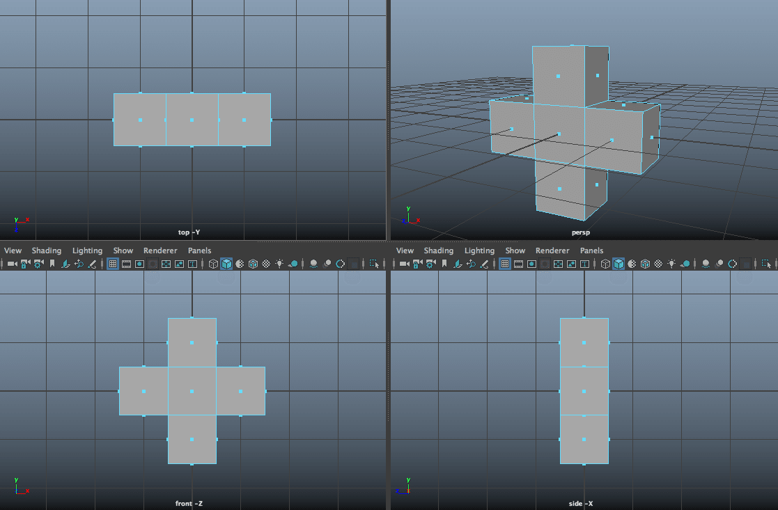Open the Panels menu of the side panel
778x510 pixels.
(x=591, y=250)
